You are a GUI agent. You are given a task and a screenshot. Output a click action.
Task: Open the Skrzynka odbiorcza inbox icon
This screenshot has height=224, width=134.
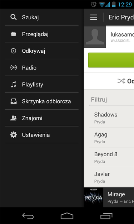point(14,101)
